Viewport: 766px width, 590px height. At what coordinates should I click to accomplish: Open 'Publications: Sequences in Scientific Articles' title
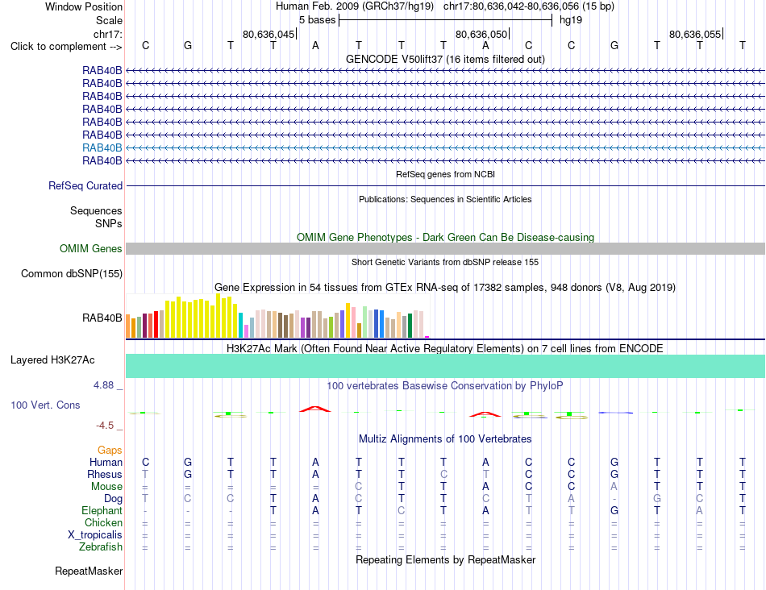coord(445,199)
